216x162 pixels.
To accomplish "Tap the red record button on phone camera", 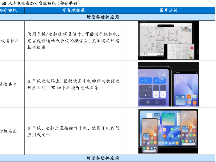I will tap(192, 48).
